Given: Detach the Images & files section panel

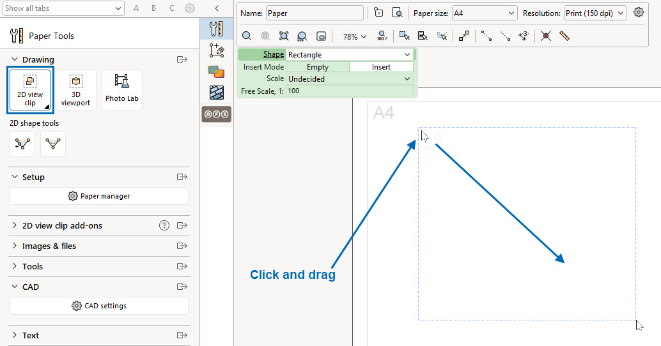Looking at the screenshot, I should (x=182, y=246).
